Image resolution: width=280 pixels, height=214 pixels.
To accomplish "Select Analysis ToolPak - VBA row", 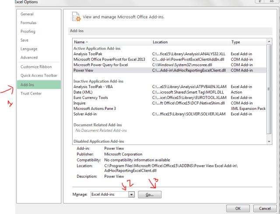I will click(169, 87).
